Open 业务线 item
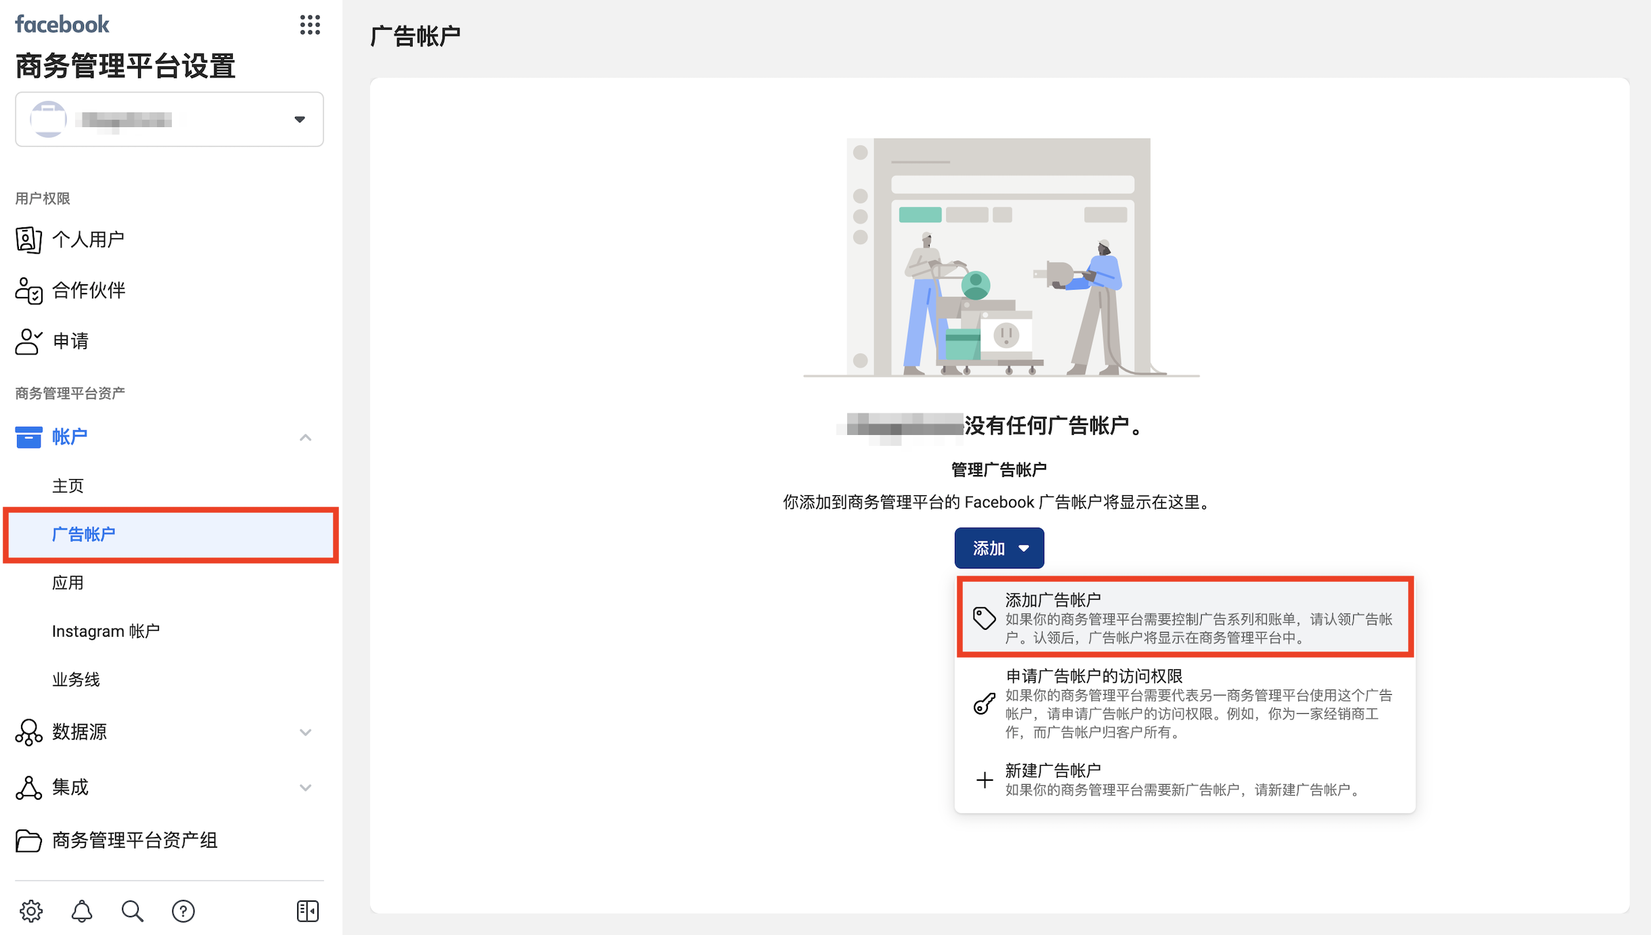The height and width of the screenshot is (935, 1651). (76, 679)
